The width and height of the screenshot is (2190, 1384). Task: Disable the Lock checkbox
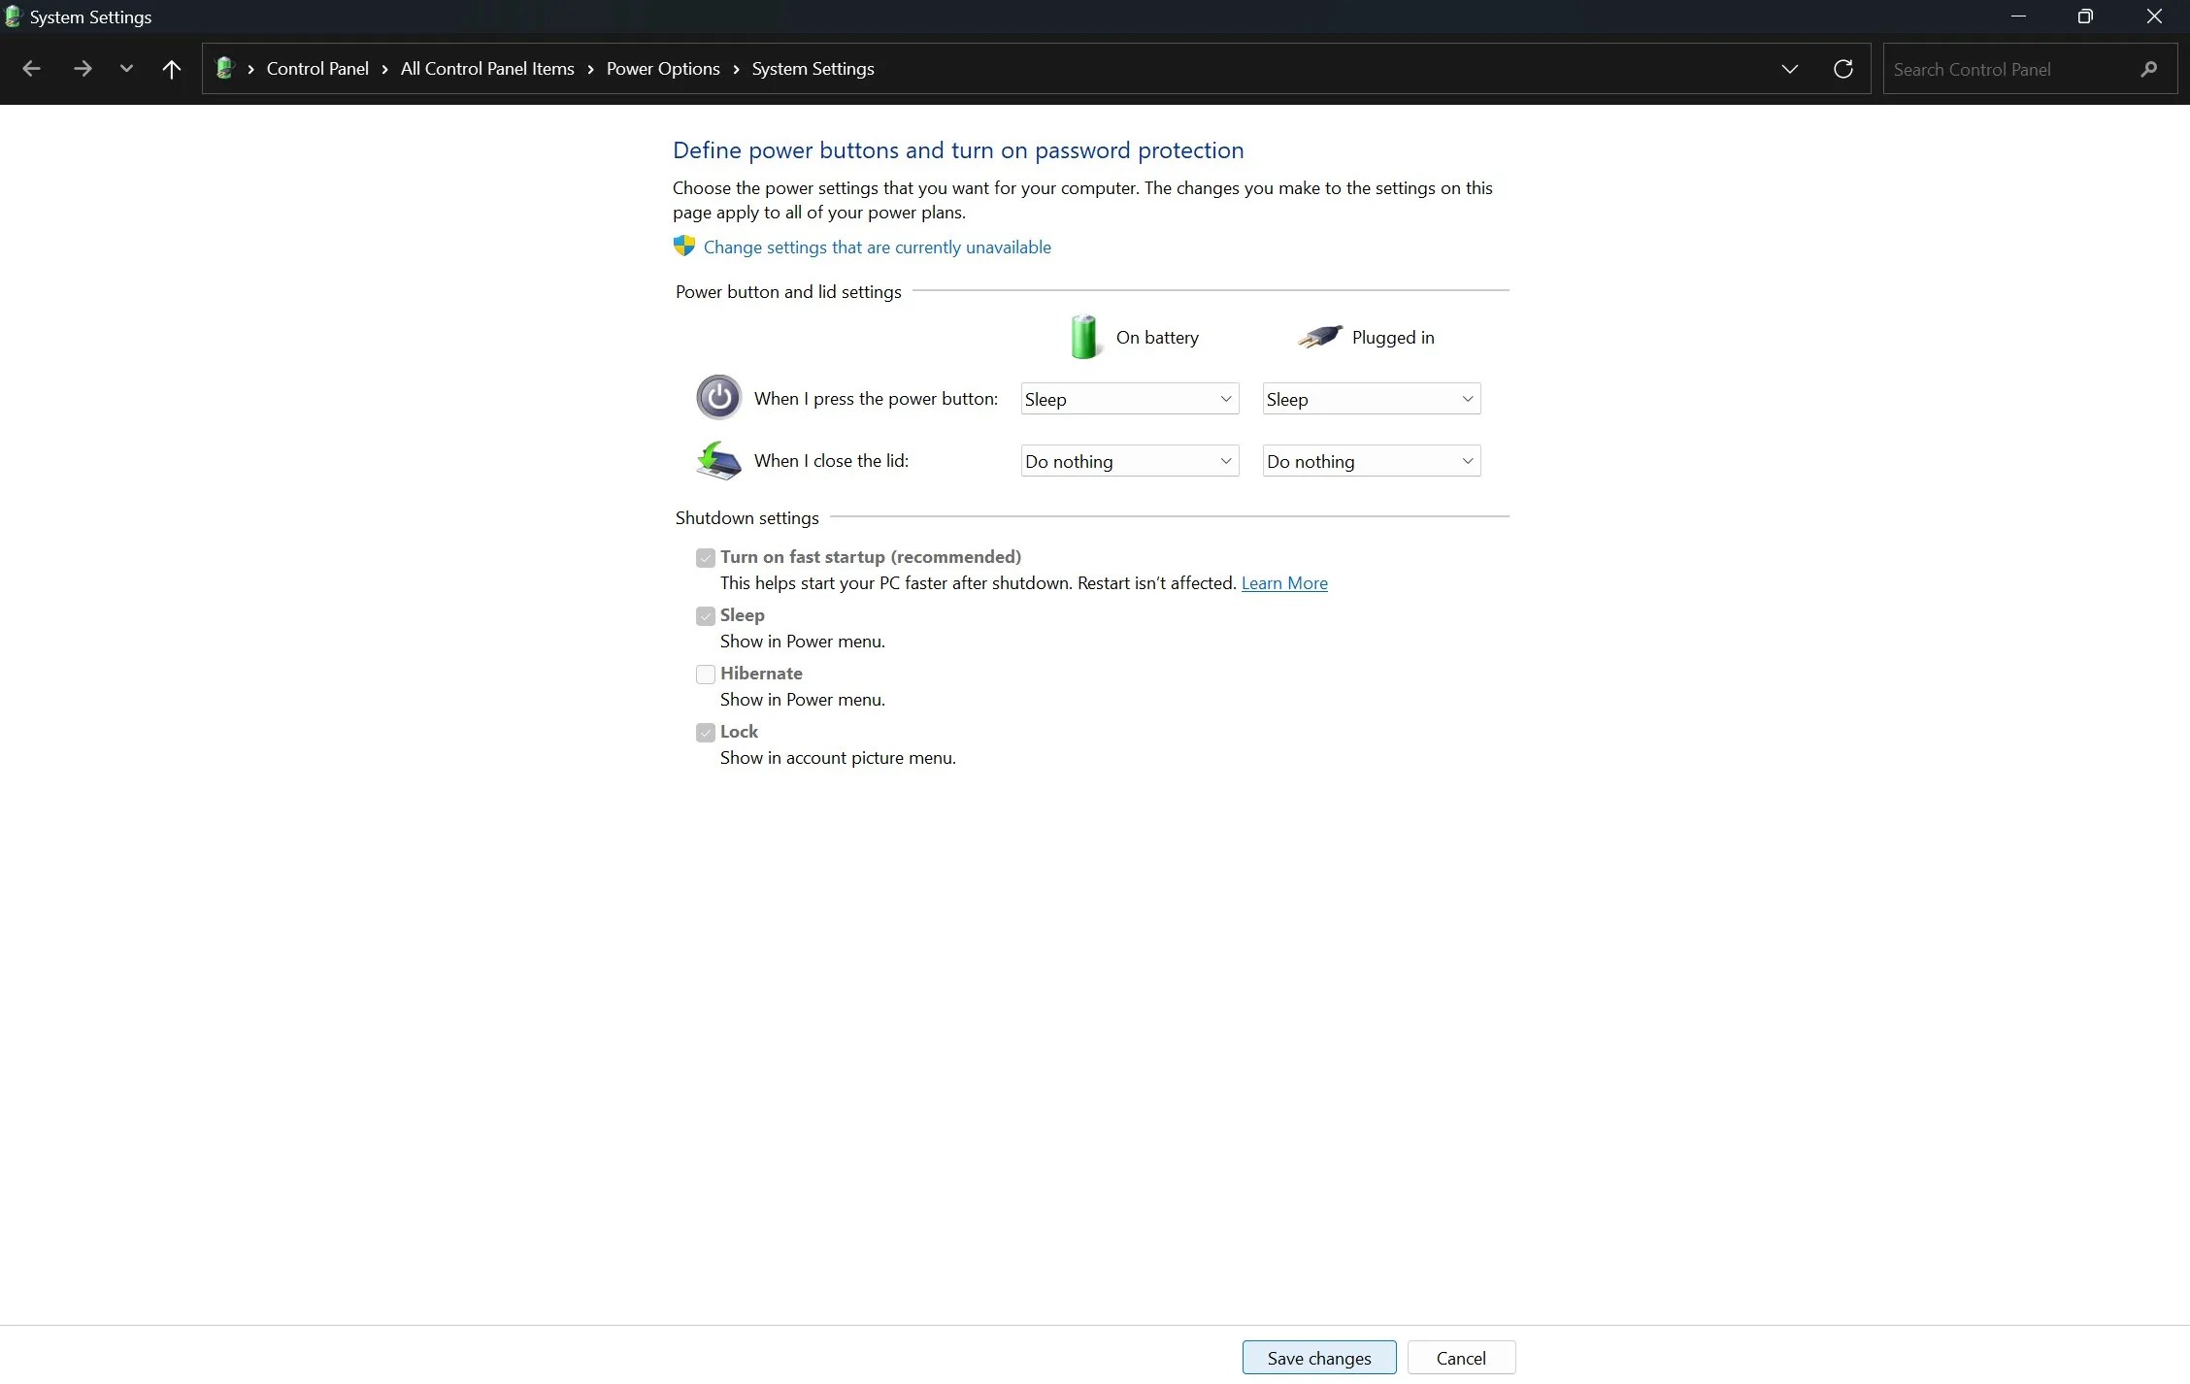pos(705,732)
